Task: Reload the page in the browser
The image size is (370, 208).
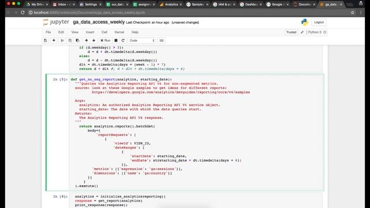Action: click(x=23, y=13)
